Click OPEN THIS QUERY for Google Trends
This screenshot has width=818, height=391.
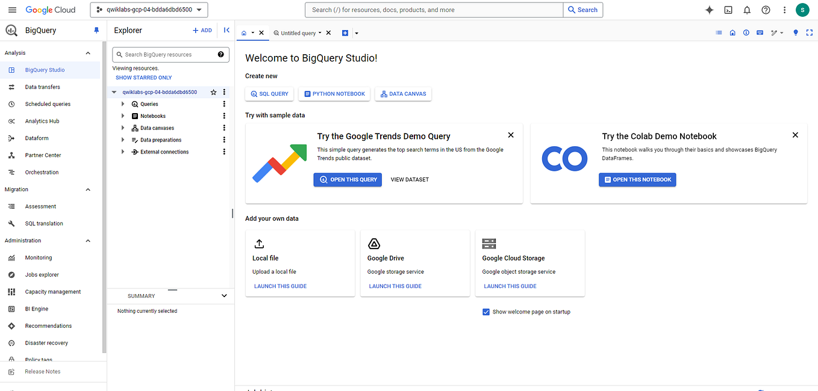click(x=348, y=179)
